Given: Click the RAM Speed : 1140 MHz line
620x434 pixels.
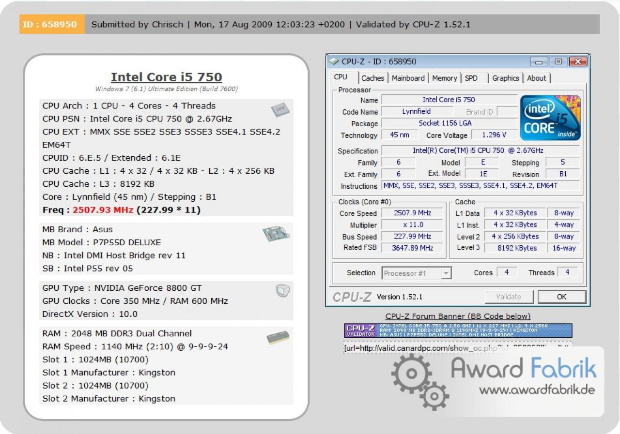Looking at the screenshot, I should point(135,346).
